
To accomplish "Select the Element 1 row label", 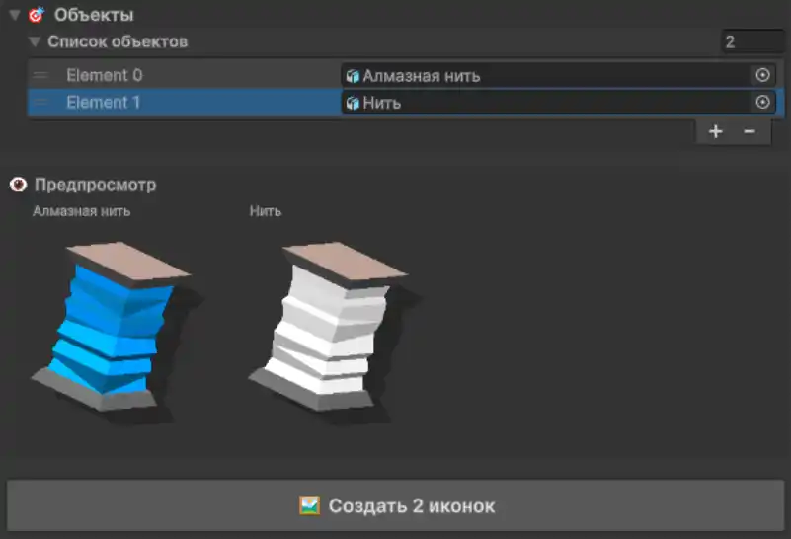I will pyautogui.click(x=103, y=103).
